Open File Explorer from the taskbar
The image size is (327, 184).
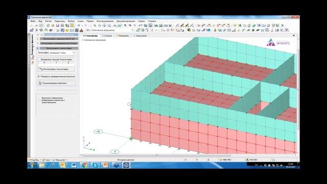42,165
